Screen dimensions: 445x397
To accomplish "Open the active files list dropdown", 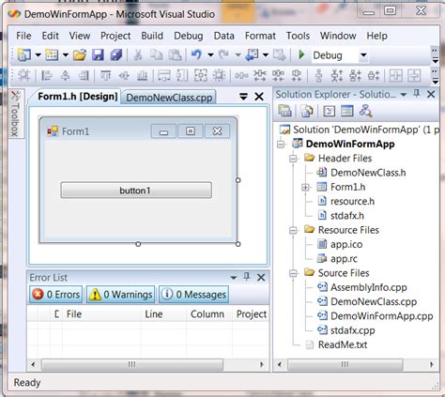I will pos(243,97).
